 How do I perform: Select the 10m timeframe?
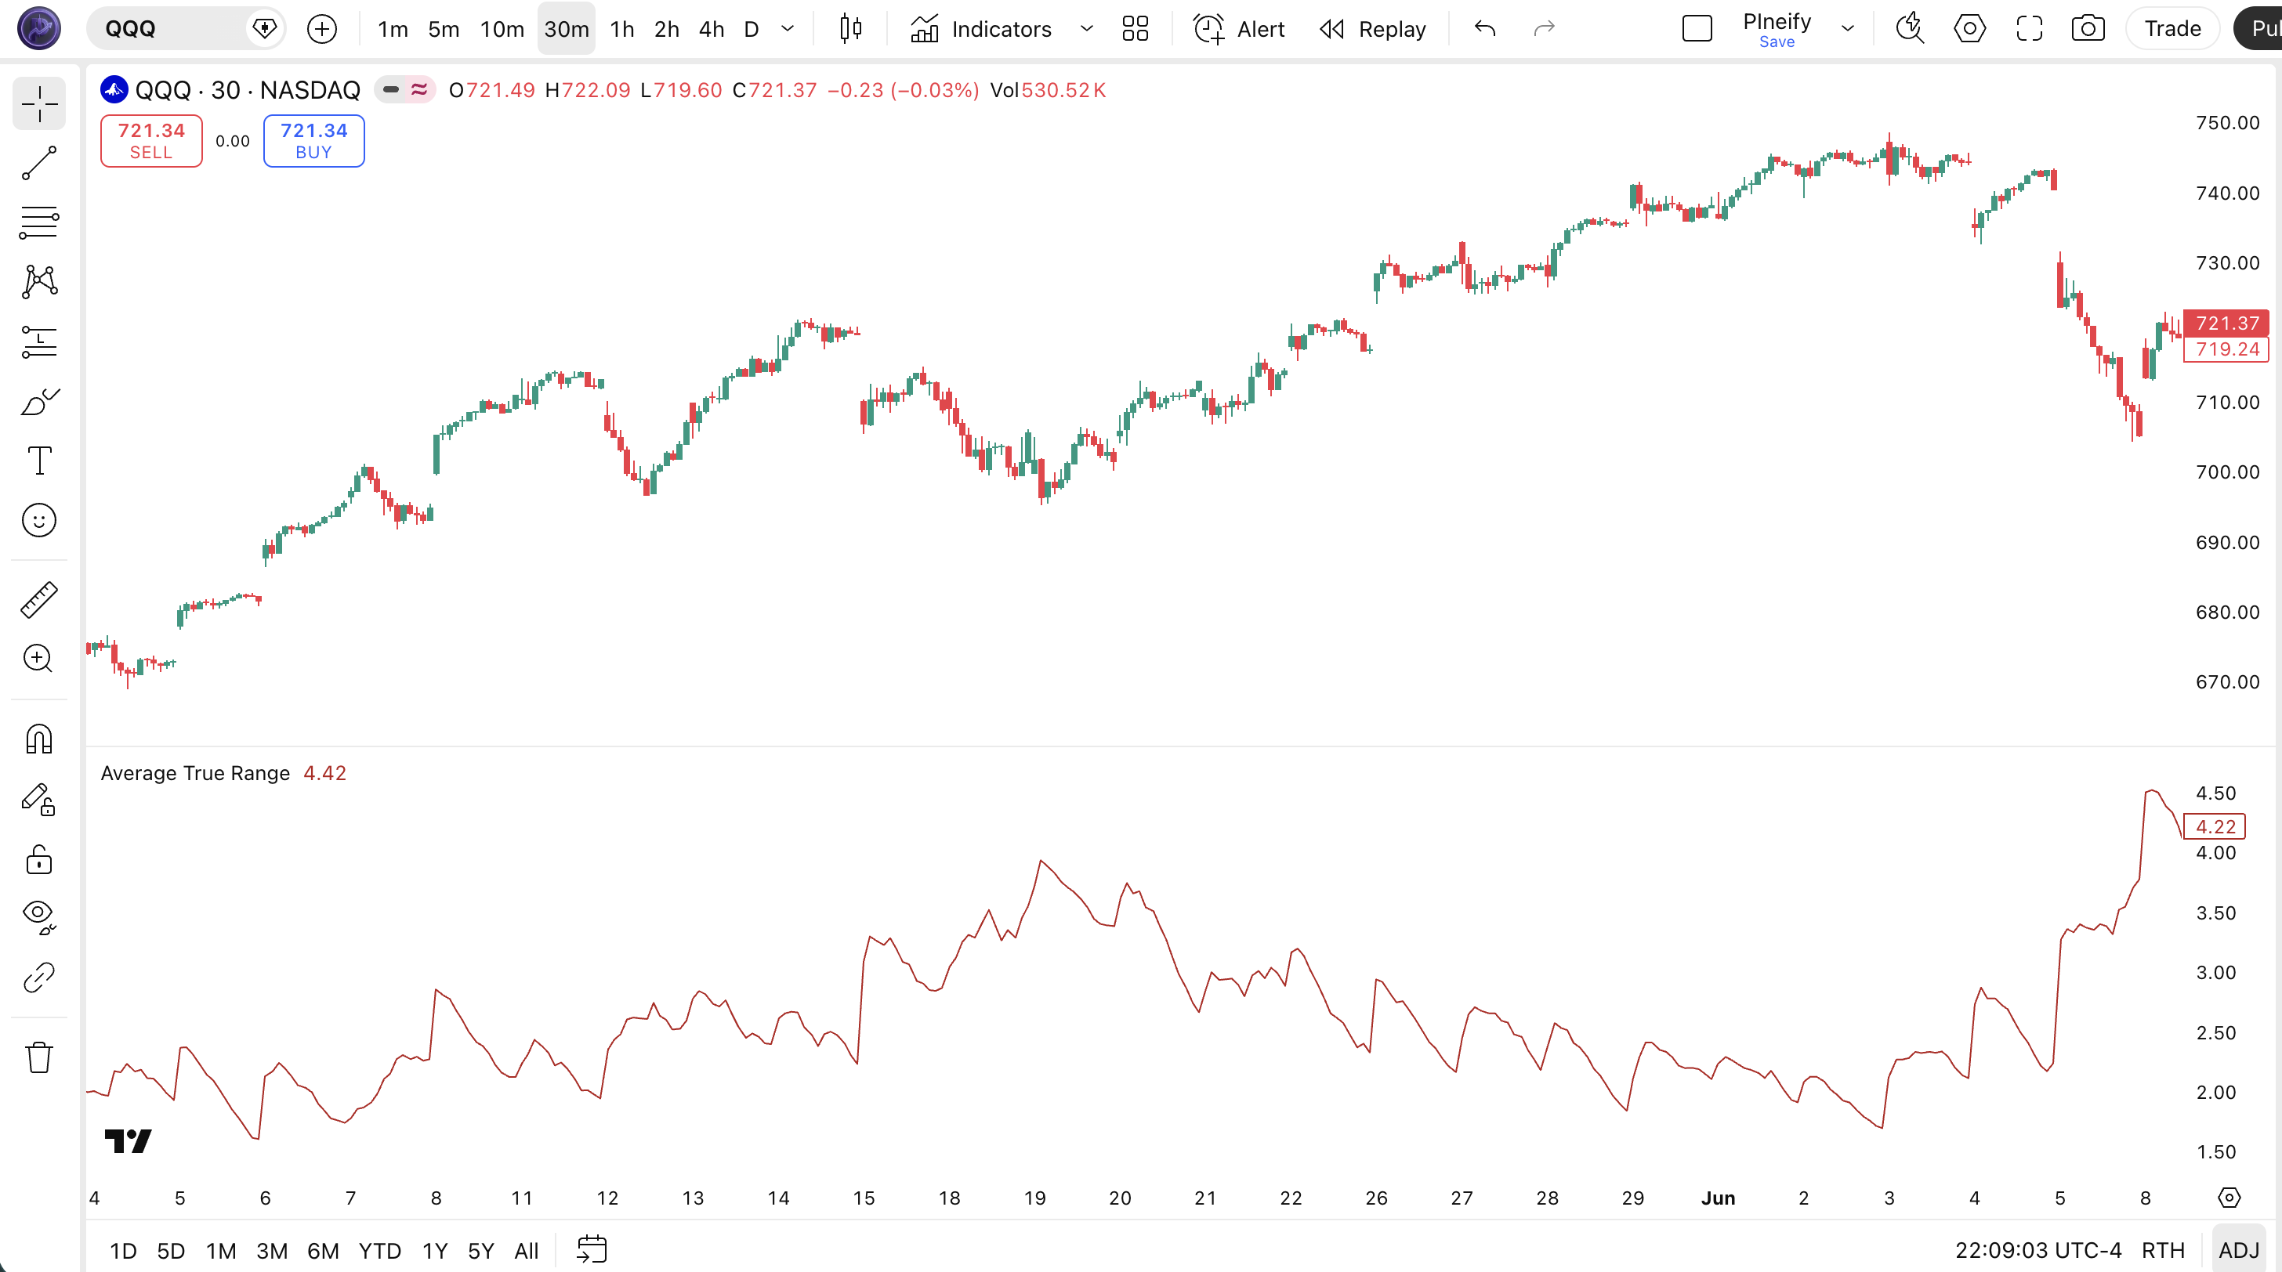pos(502,29)
